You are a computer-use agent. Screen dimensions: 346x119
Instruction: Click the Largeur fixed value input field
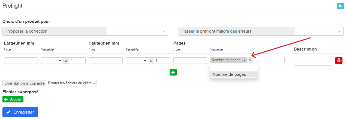tap(21, 61)
